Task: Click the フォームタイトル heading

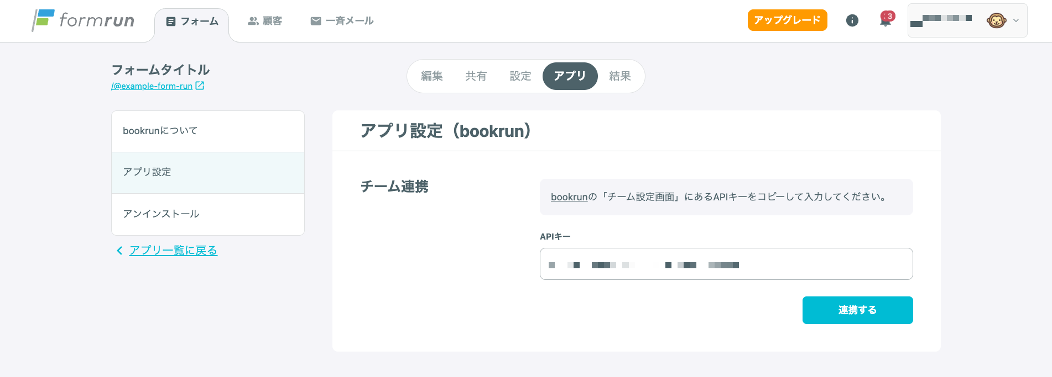Action: click(160, 70)
